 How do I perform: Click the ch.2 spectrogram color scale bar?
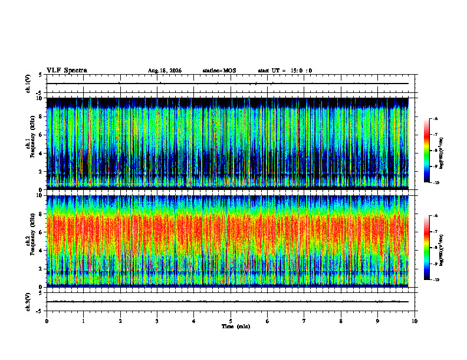coord(427,248)
